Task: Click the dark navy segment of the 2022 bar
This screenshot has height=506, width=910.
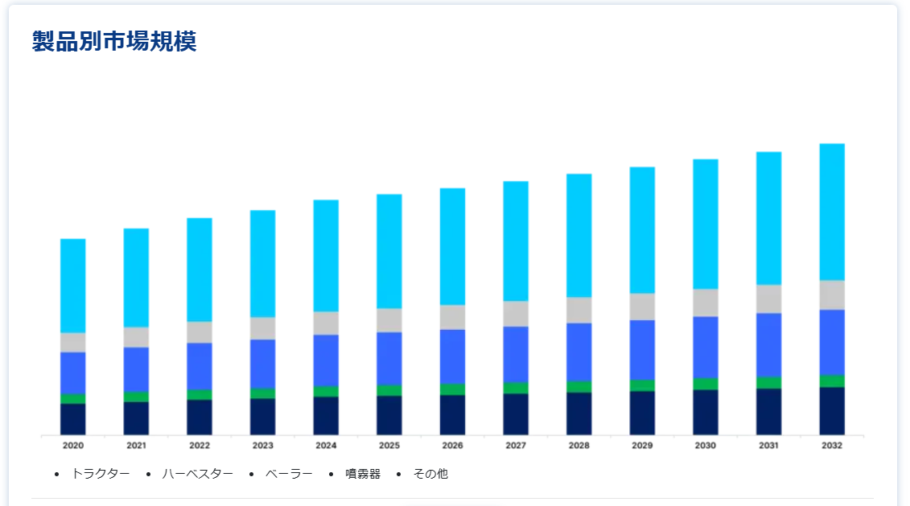Action: tap(200, 417)
